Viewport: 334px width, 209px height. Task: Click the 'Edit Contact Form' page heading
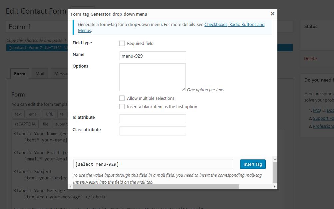coord(36,11)
